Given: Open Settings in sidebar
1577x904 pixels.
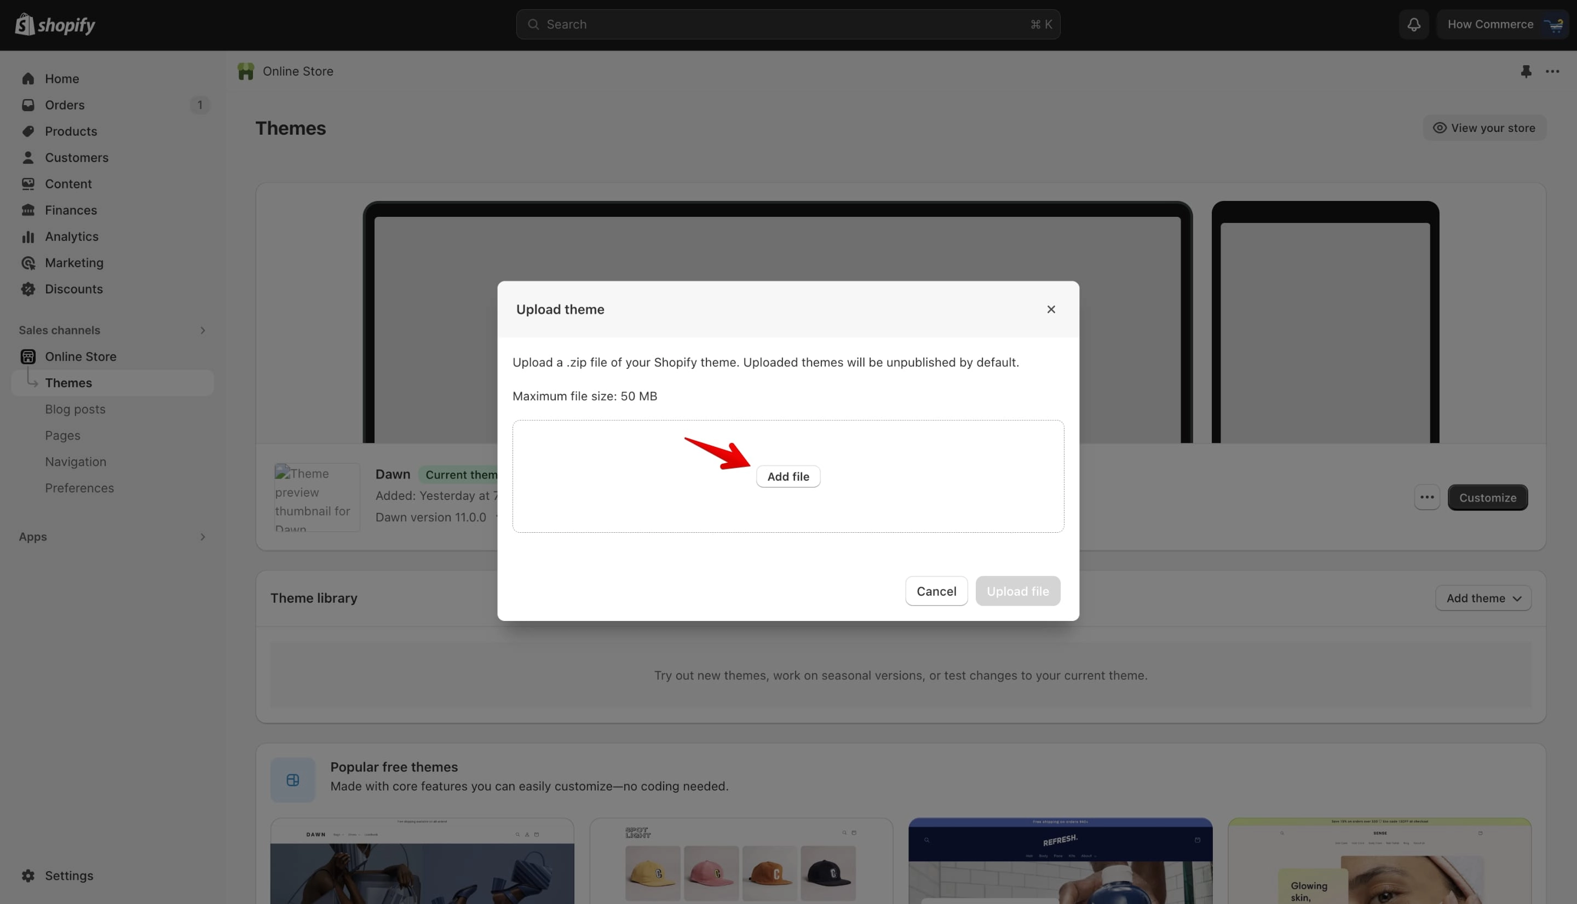Looking at the screenshot, I should click(112, 876).
